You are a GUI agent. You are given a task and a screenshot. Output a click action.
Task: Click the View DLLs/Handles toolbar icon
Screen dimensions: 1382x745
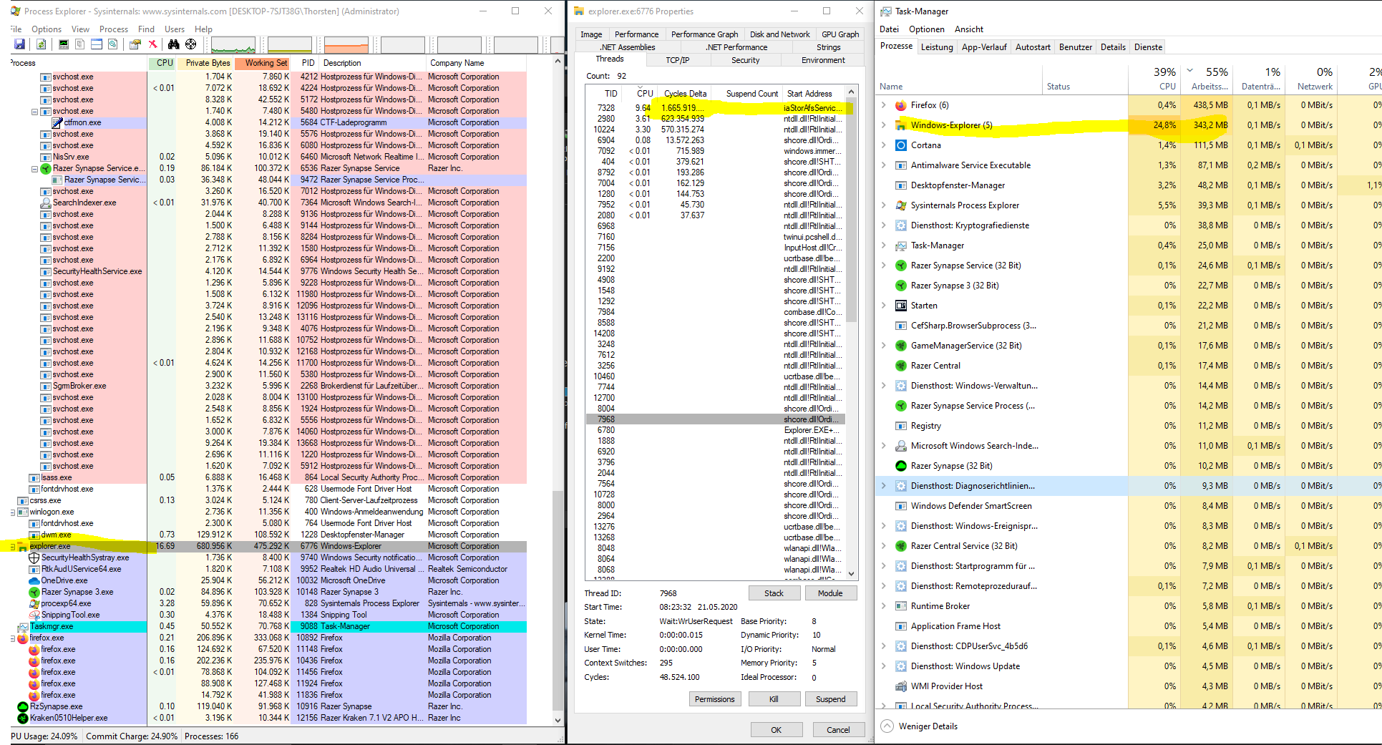[113, 44]
